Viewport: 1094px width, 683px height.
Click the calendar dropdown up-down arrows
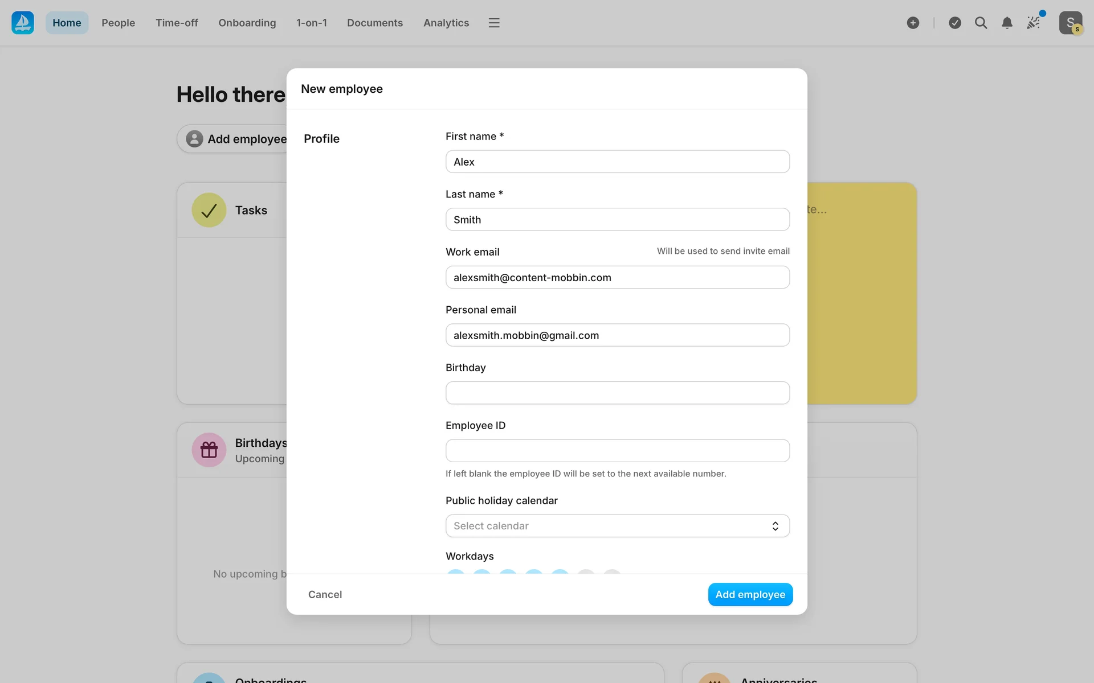point(775,526)
